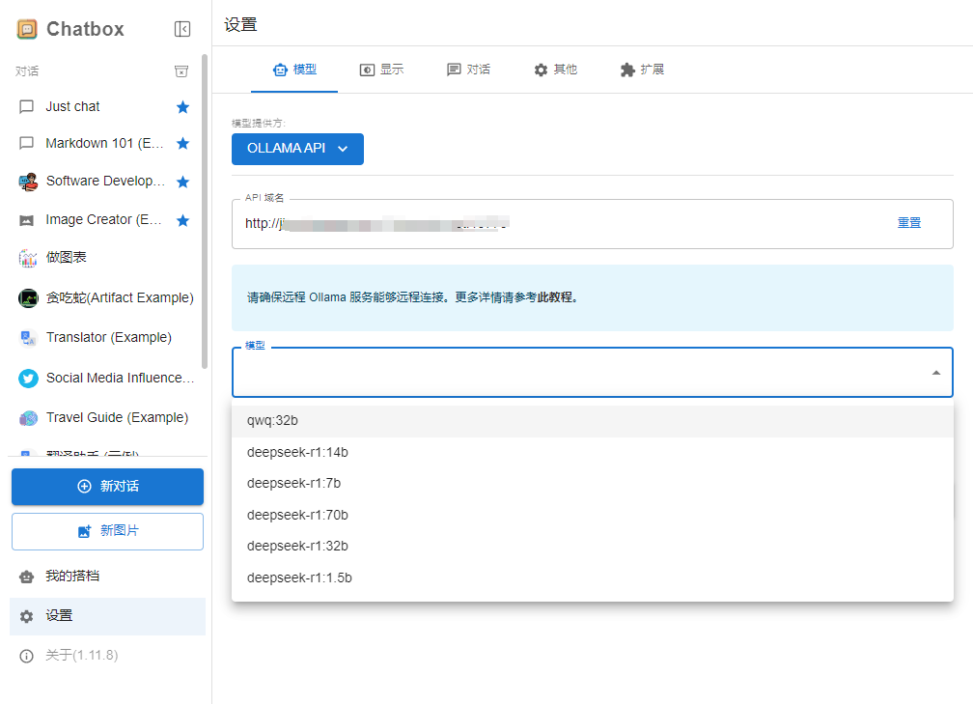
Task: Select deepseek-r1:70b model
Action: tap(592, 516)
